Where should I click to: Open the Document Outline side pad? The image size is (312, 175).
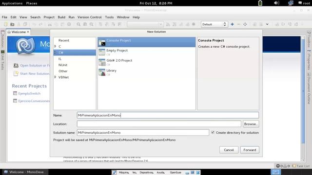click(309, 88)
